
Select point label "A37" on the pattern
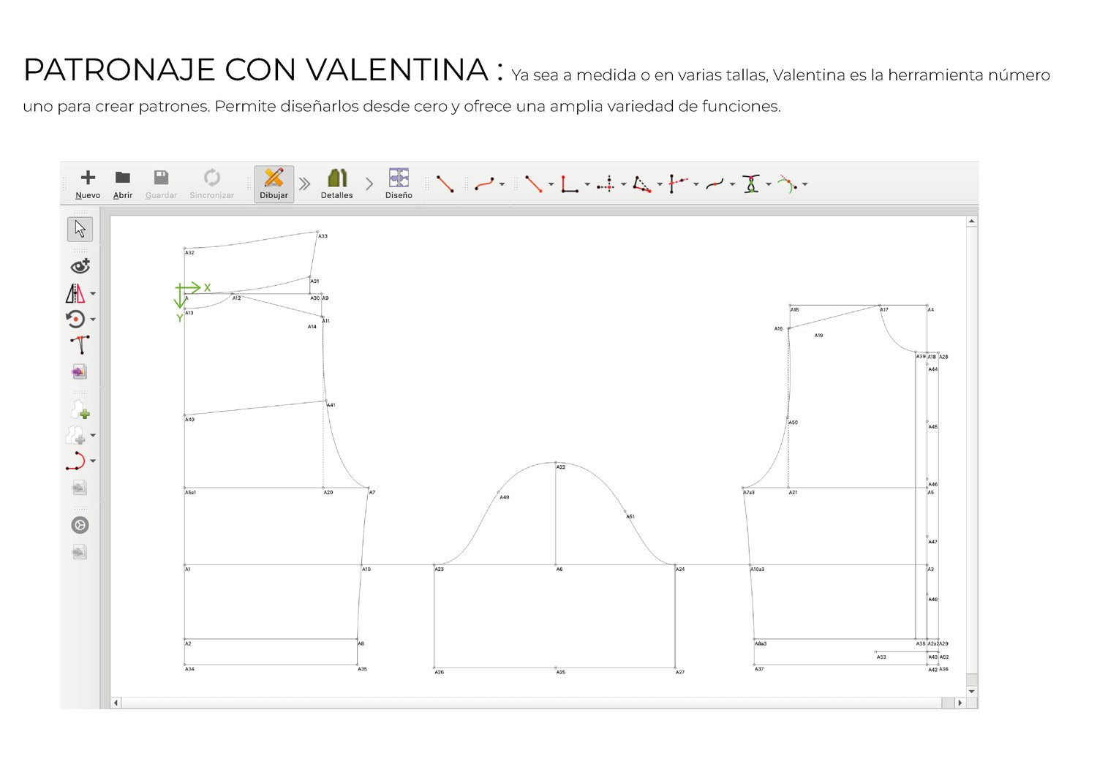click(759, 669)
